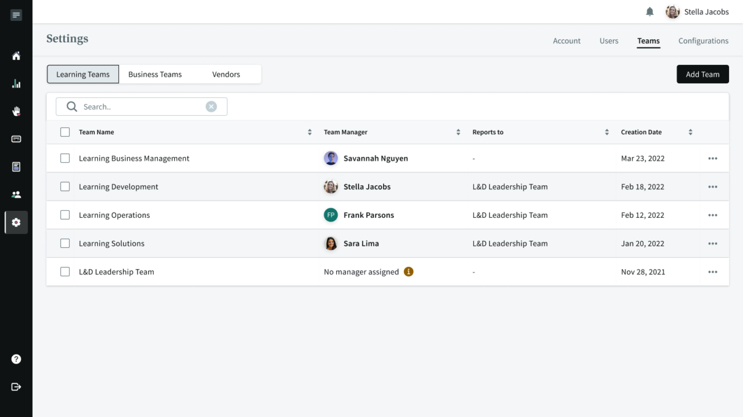Click into the Search input field
Viewport: 743px width, 417px height.
click(142, 107)
